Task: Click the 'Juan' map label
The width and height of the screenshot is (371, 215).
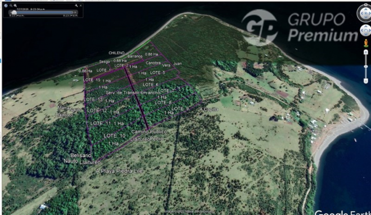Action: 178,63
